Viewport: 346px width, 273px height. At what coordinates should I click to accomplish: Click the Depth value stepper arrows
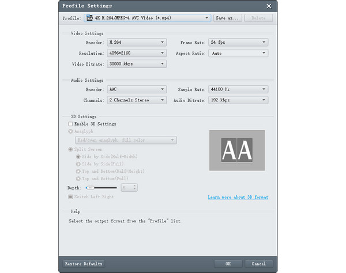point(135,188)
